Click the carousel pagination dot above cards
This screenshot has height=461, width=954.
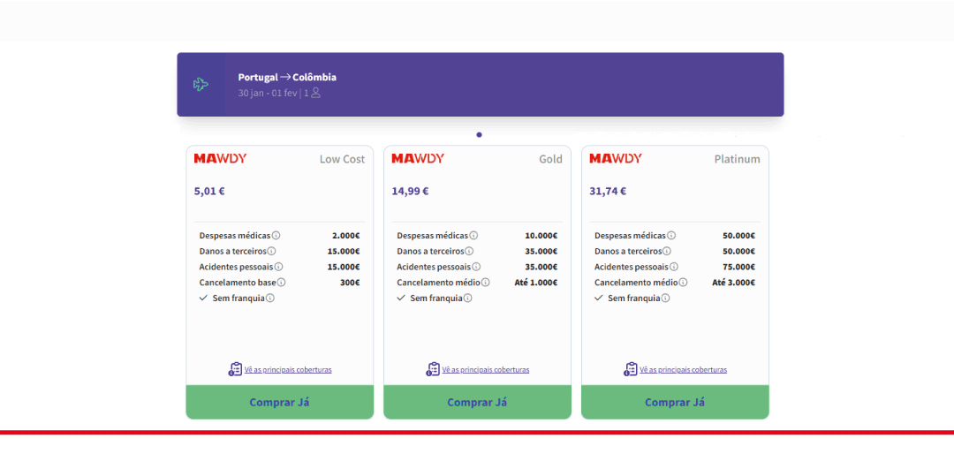point(479,135)
